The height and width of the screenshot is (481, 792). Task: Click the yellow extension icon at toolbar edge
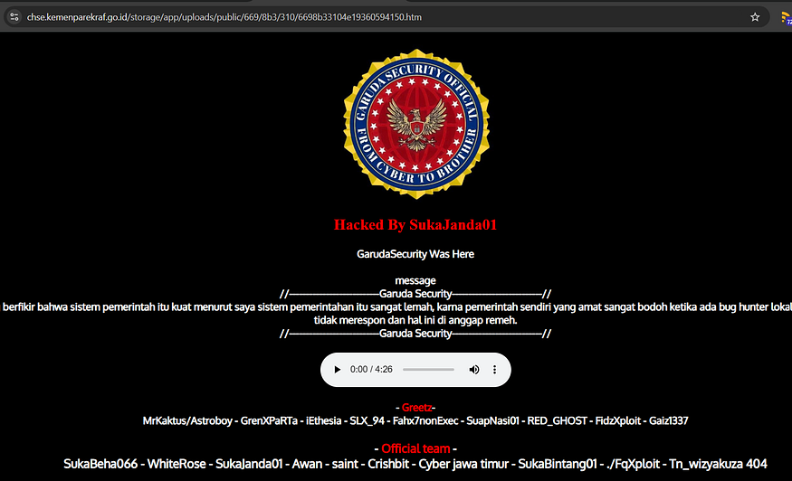click(786, 18)
